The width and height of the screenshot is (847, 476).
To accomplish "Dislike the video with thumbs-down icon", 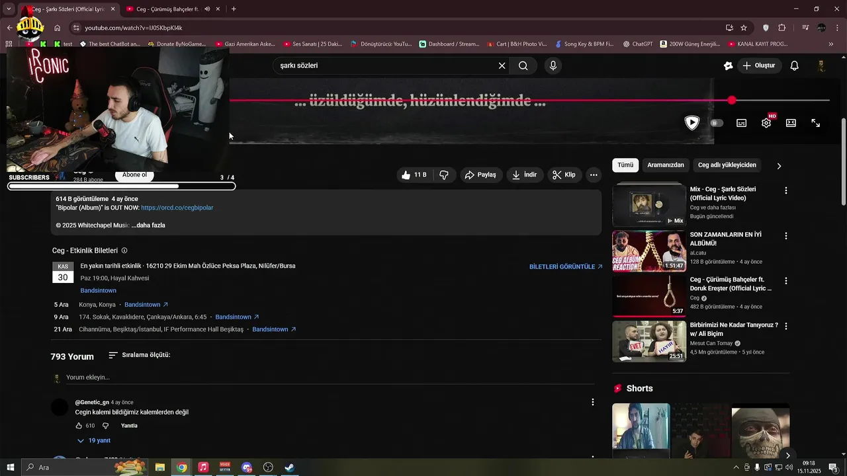I will click(444, 175).
